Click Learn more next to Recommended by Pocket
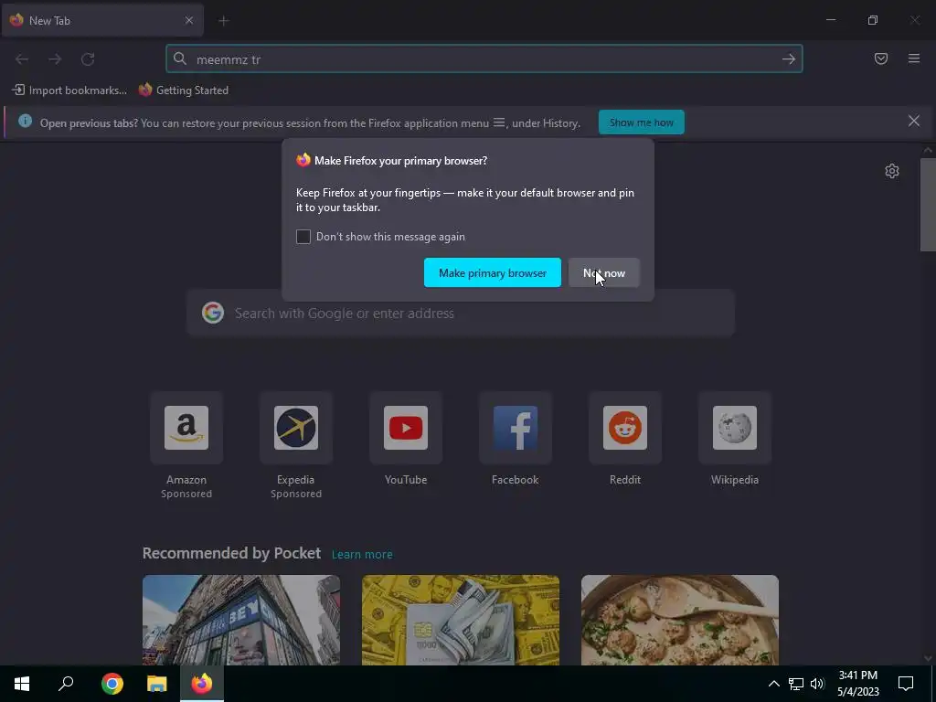Screen dimensions: 936x702 [x=362, y=555]
